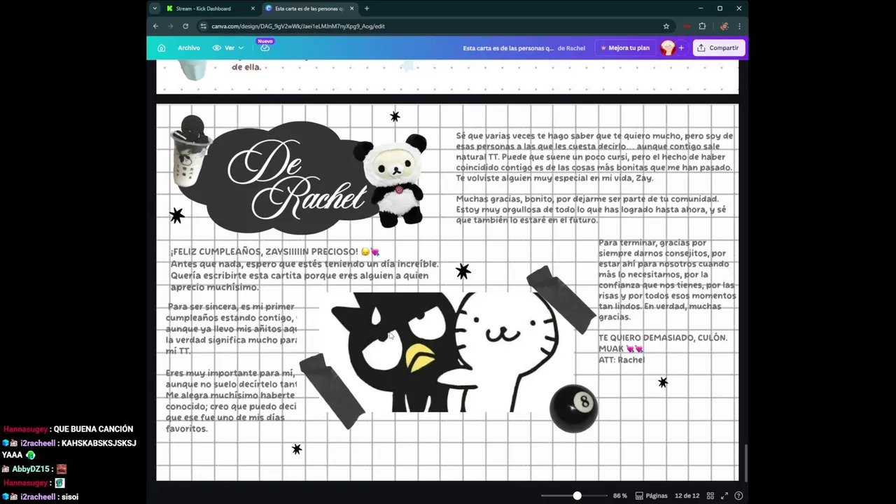The width and height of the screenshot is (896, 504).
Task: Click the design title 'Esta carta es de las personas q...'
Action: (508, 48)
